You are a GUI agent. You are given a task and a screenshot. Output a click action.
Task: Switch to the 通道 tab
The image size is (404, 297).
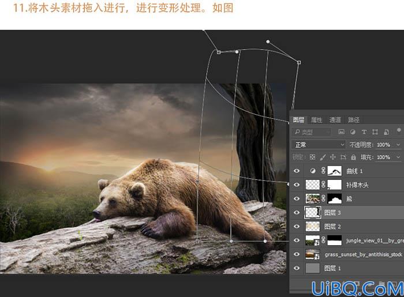tap(335, 120)
